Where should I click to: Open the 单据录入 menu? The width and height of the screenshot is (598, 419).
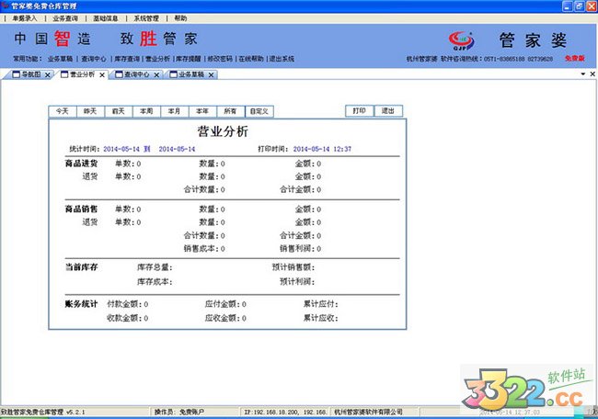25,18
